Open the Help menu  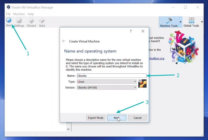tap(31, 14)
